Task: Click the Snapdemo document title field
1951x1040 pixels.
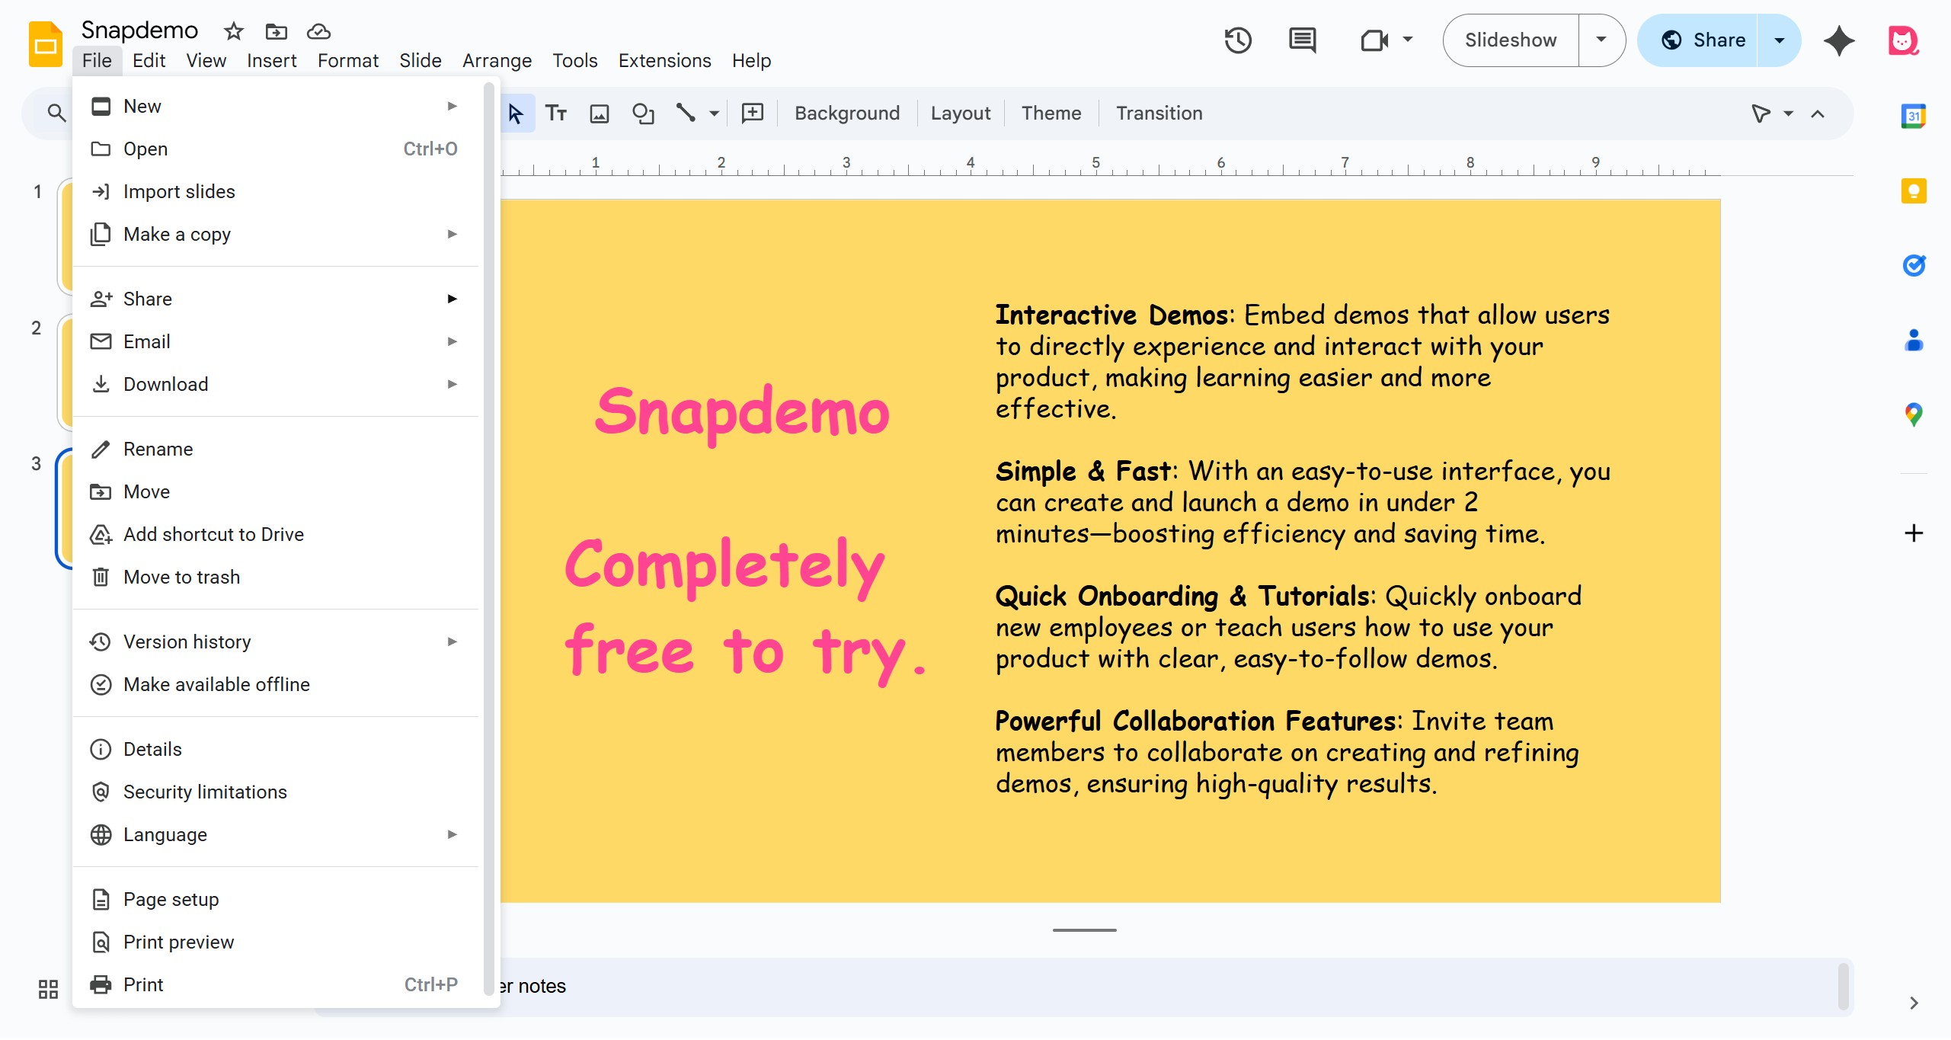Action: pyautogui.click(x=139, y=30)
